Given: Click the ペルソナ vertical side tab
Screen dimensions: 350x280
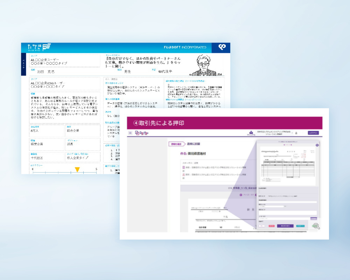Looking at the screenshot, I should (24, 64).
